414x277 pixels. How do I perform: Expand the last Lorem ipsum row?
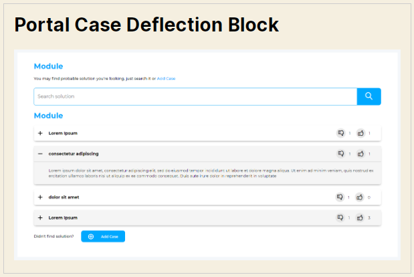pos(40,217)
